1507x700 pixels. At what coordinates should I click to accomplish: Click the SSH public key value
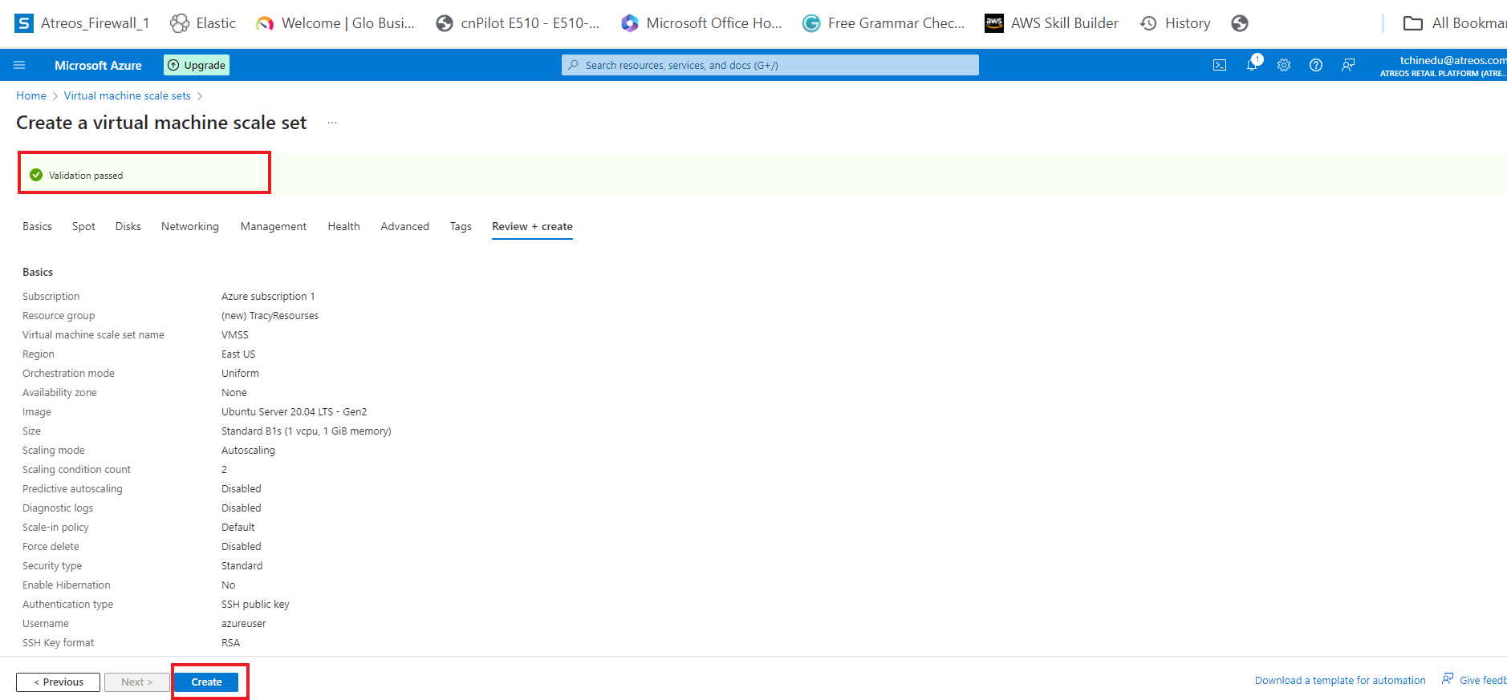[x=255, y=605]
